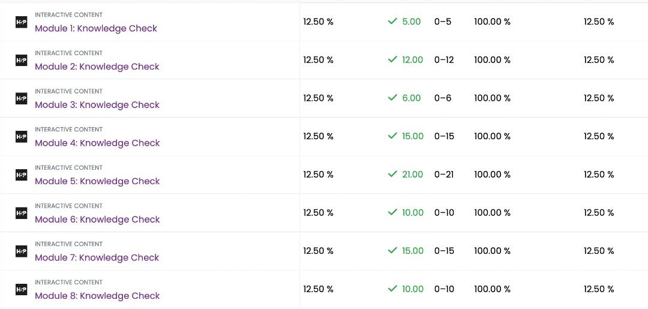Select the Module 7: Knowledge Check link
This screenshot has height=309, width=648.
pyautogui.click(x=97, y=257)
